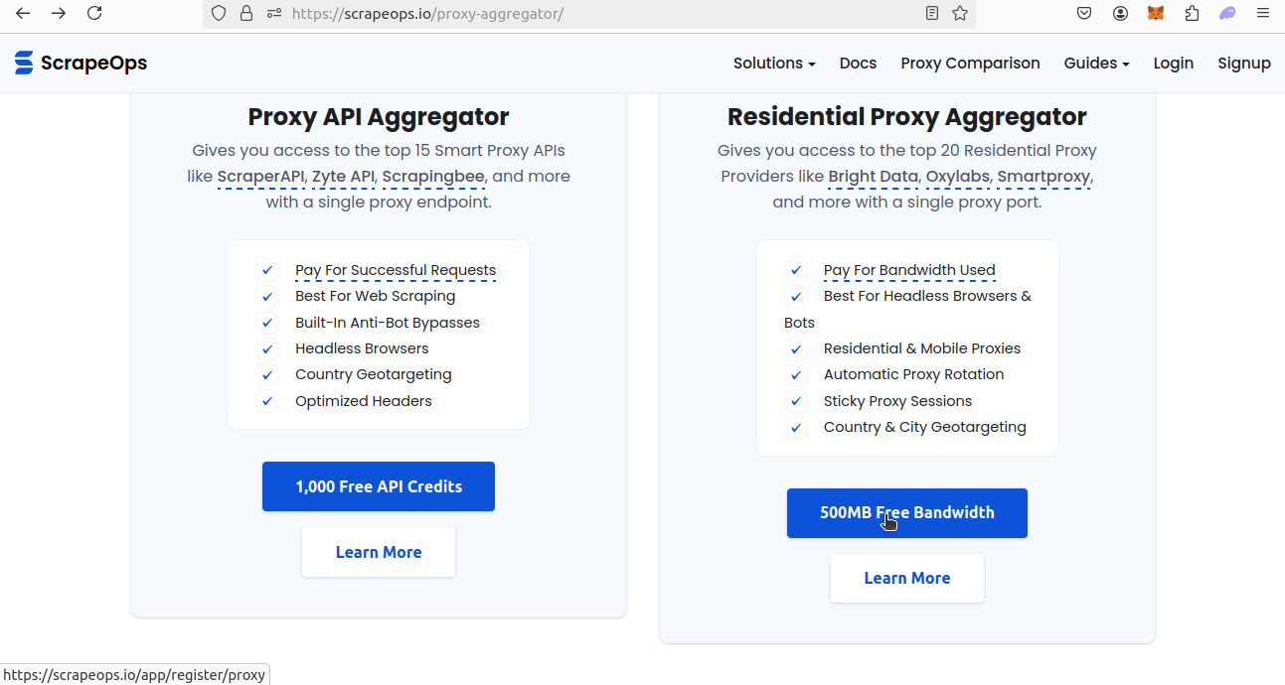Viewport: 1285px width, 685px height.
Task: Open the Bright Data link
Action: pyautogui.click(x=874, y=177)
